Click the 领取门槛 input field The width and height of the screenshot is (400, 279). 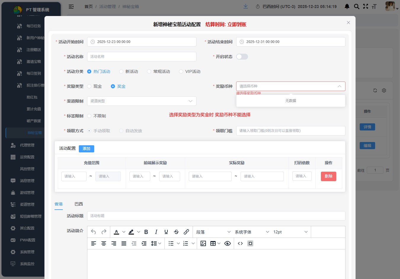tap(291, 131)
